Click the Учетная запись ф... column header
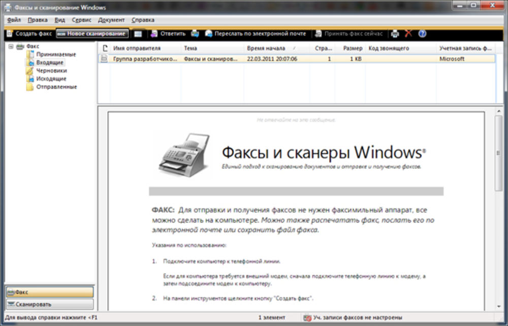The height and width of the screenshot is (326, 508). [465, 48]
